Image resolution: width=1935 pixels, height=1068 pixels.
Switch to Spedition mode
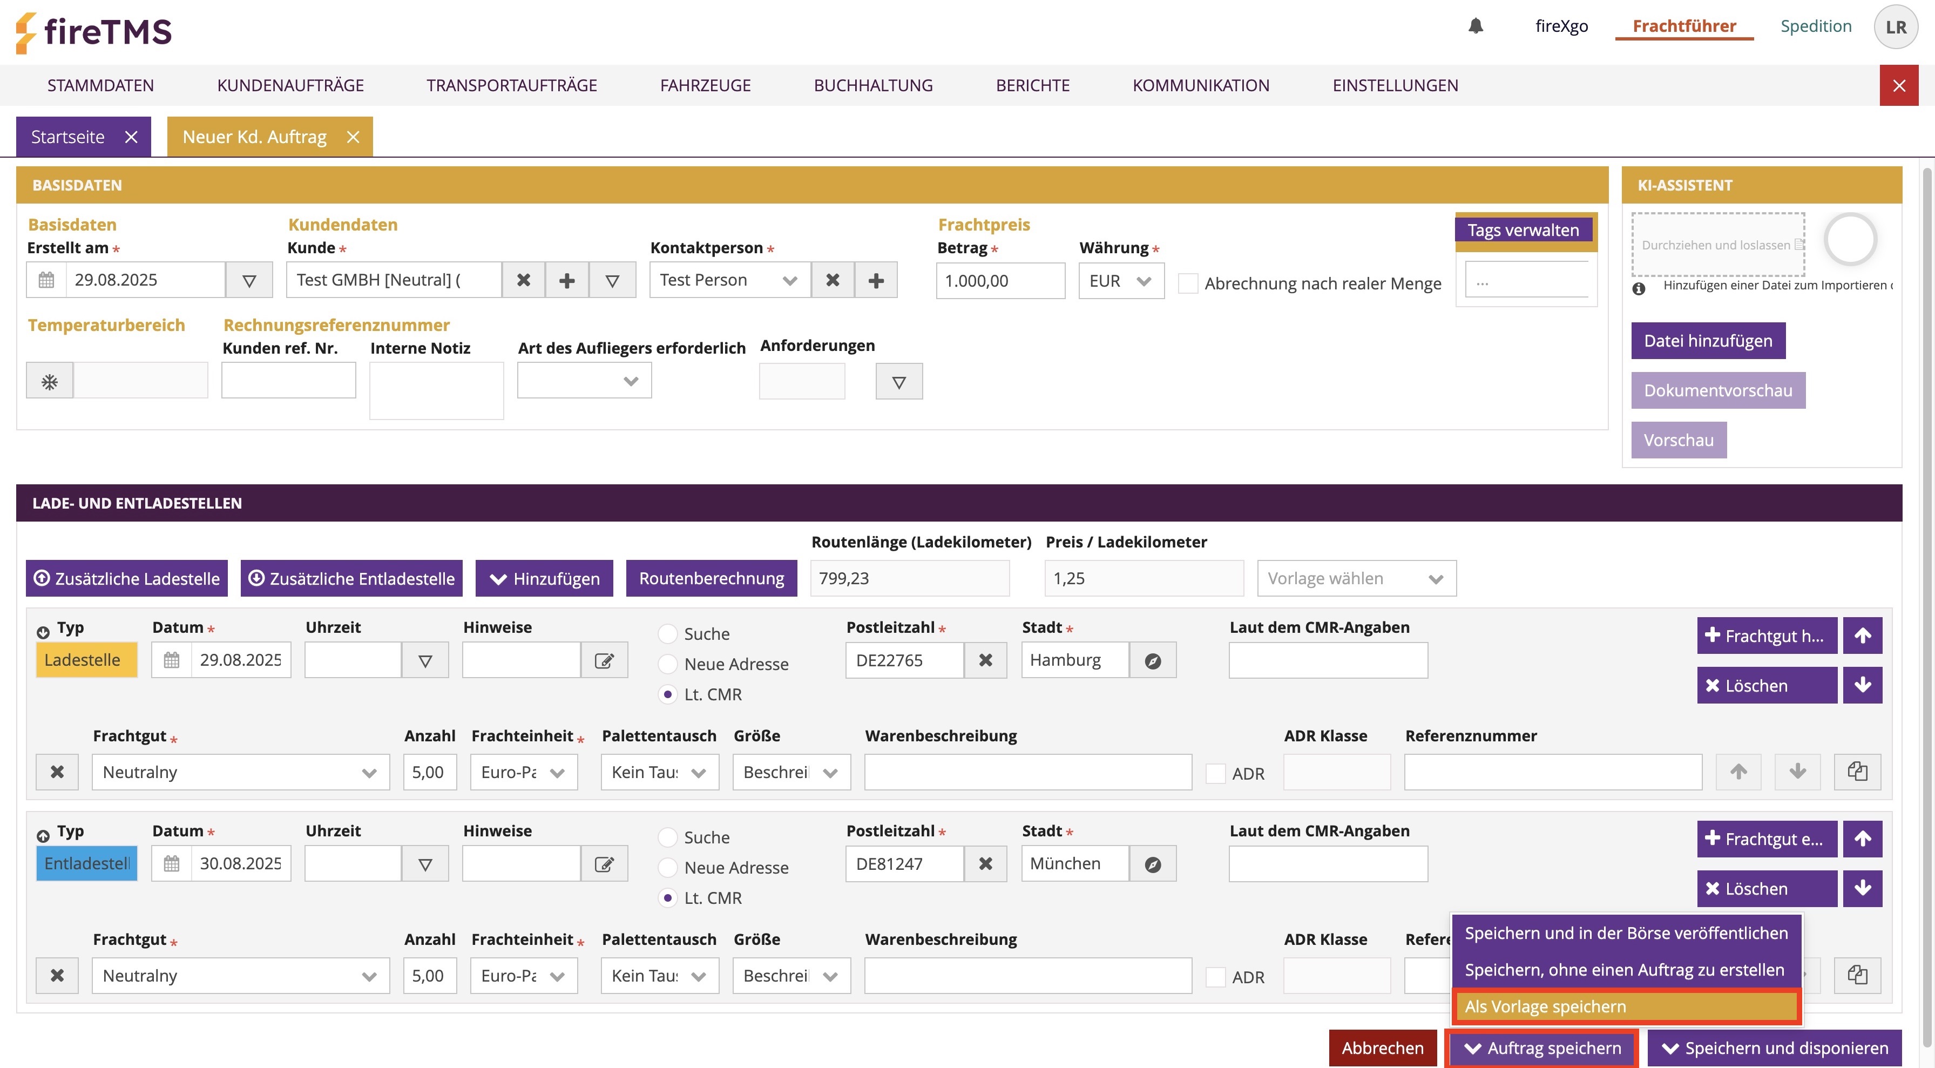1816,26
